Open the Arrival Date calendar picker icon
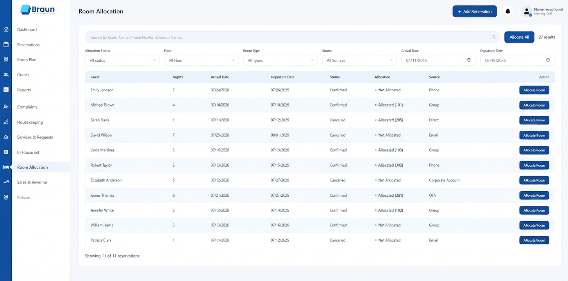 469,60
